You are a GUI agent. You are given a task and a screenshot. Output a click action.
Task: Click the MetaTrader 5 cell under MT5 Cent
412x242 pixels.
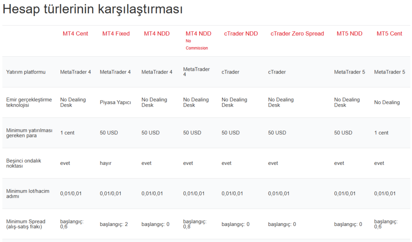click(389, 72)
